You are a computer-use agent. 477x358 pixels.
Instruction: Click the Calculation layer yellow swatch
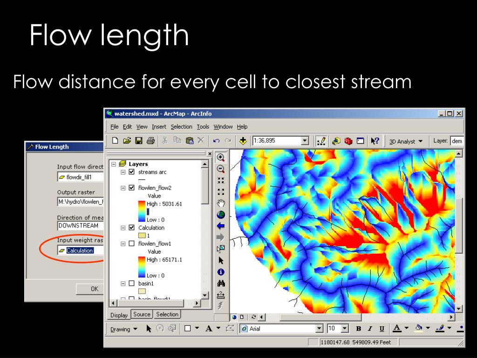[x=142, y=235]
